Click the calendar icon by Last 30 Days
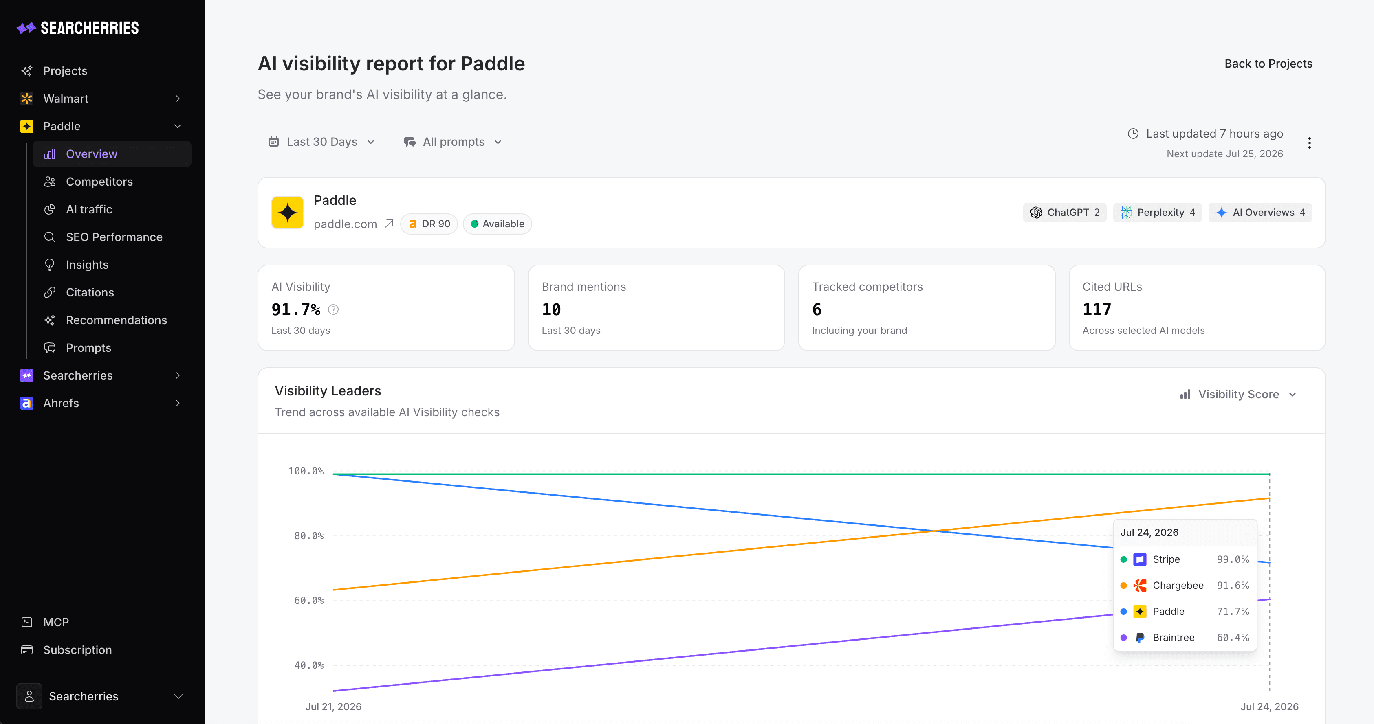1374x724 pixels. 274,142
